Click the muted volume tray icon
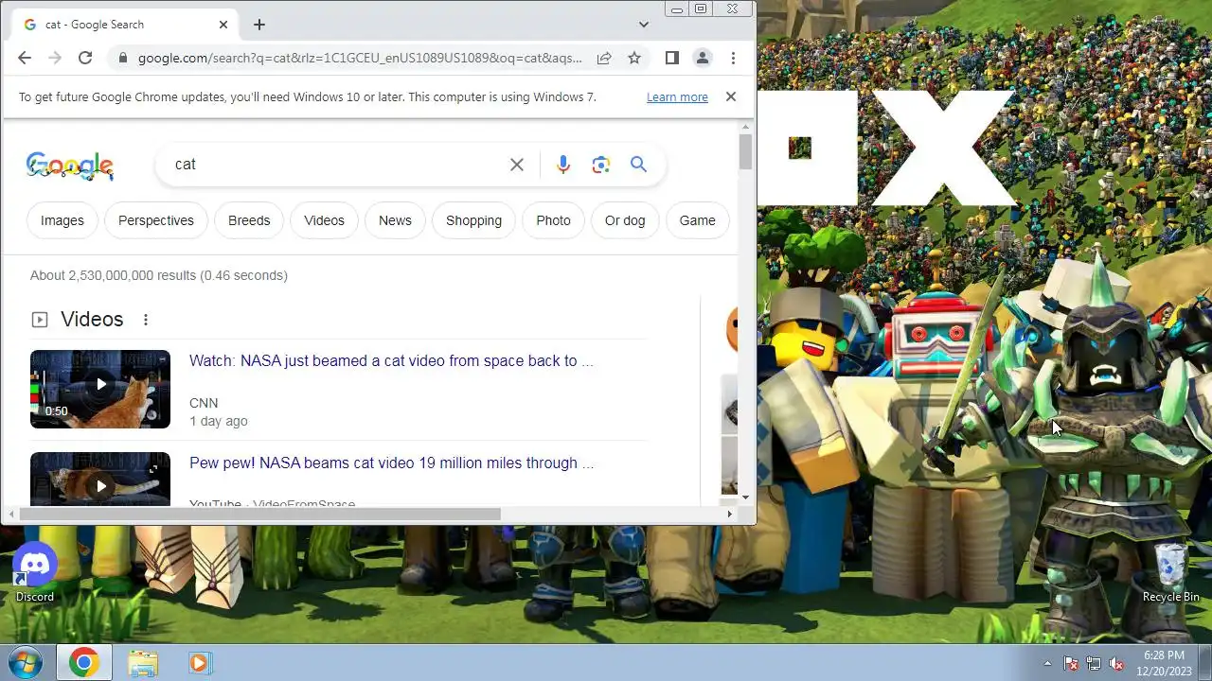 click(1116, 663)
